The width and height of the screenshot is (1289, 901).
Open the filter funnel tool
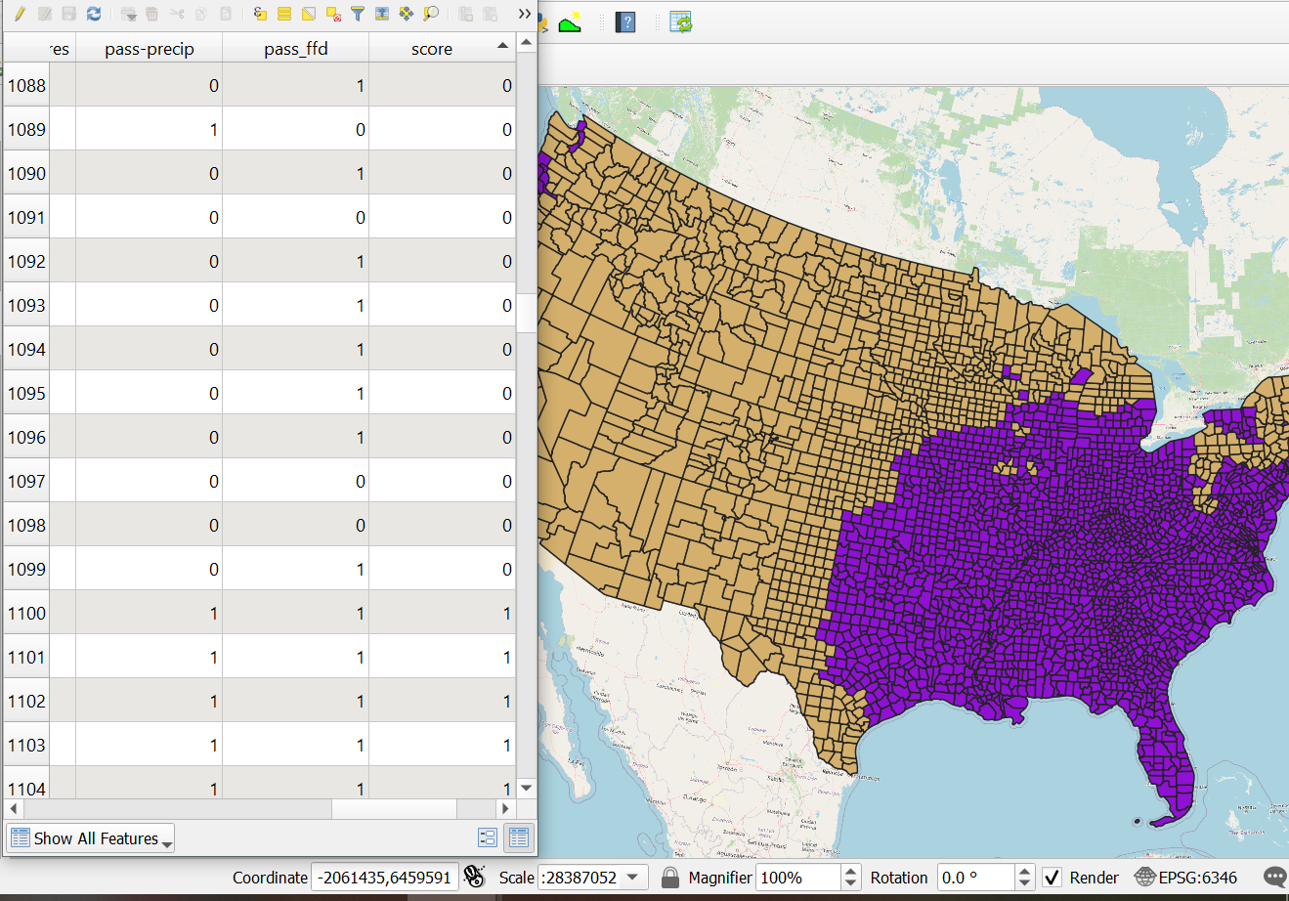pyautogui.click(x=358, y=14)
